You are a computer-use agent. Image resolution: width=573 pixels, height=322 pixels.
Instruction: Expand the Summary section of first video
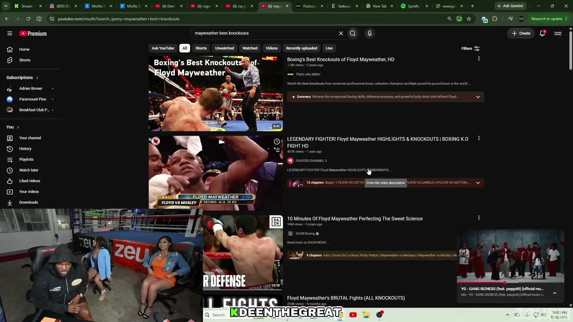[x=478, y=97]
